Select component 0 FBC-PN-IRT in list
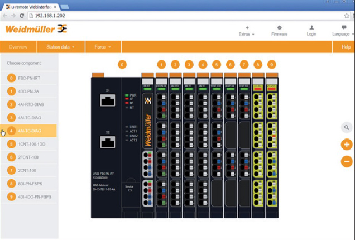The image size is (355, 240). (28, 78)
